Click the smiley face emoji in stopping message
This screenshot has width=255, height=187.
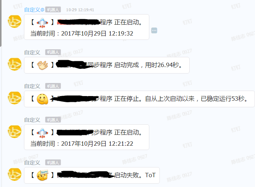pyautogui.click(x=42, y=99)
